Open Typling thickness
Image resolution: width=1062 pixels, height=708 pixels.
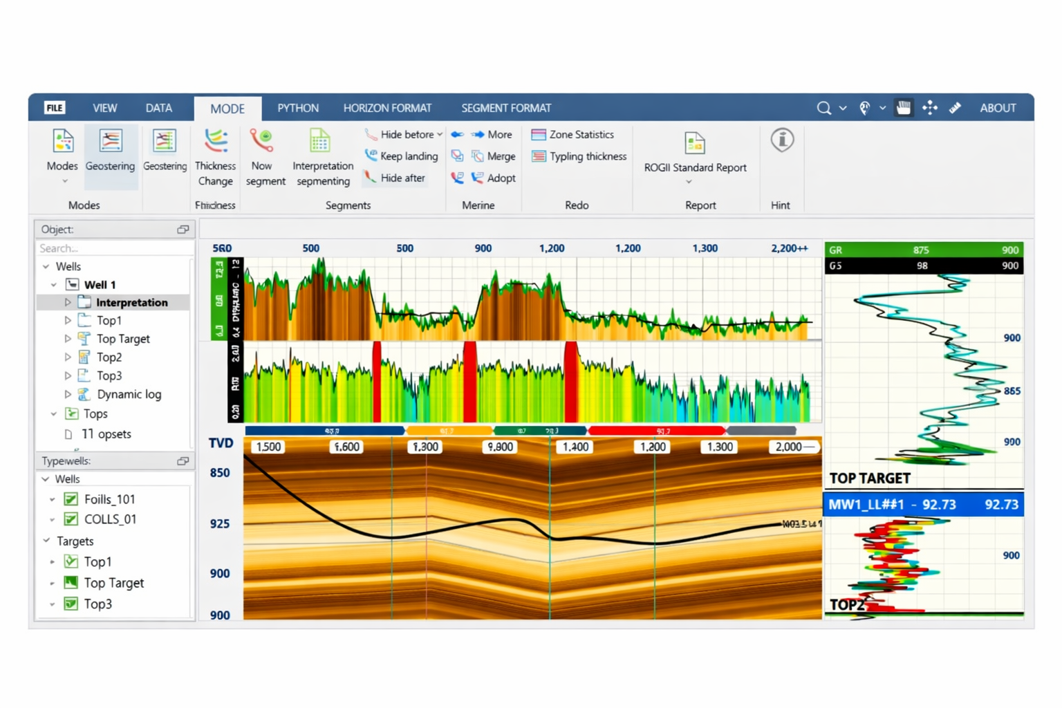579,156
